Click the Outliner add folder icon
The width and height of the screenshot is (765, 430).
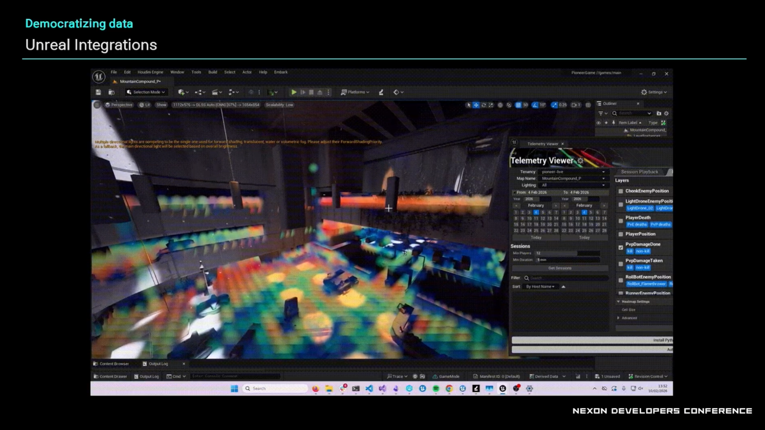(658, 113)
